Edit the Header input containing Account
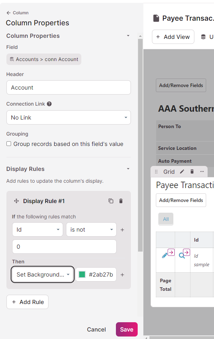Viewport: 214px width, 339px height. tap(68, 87)
